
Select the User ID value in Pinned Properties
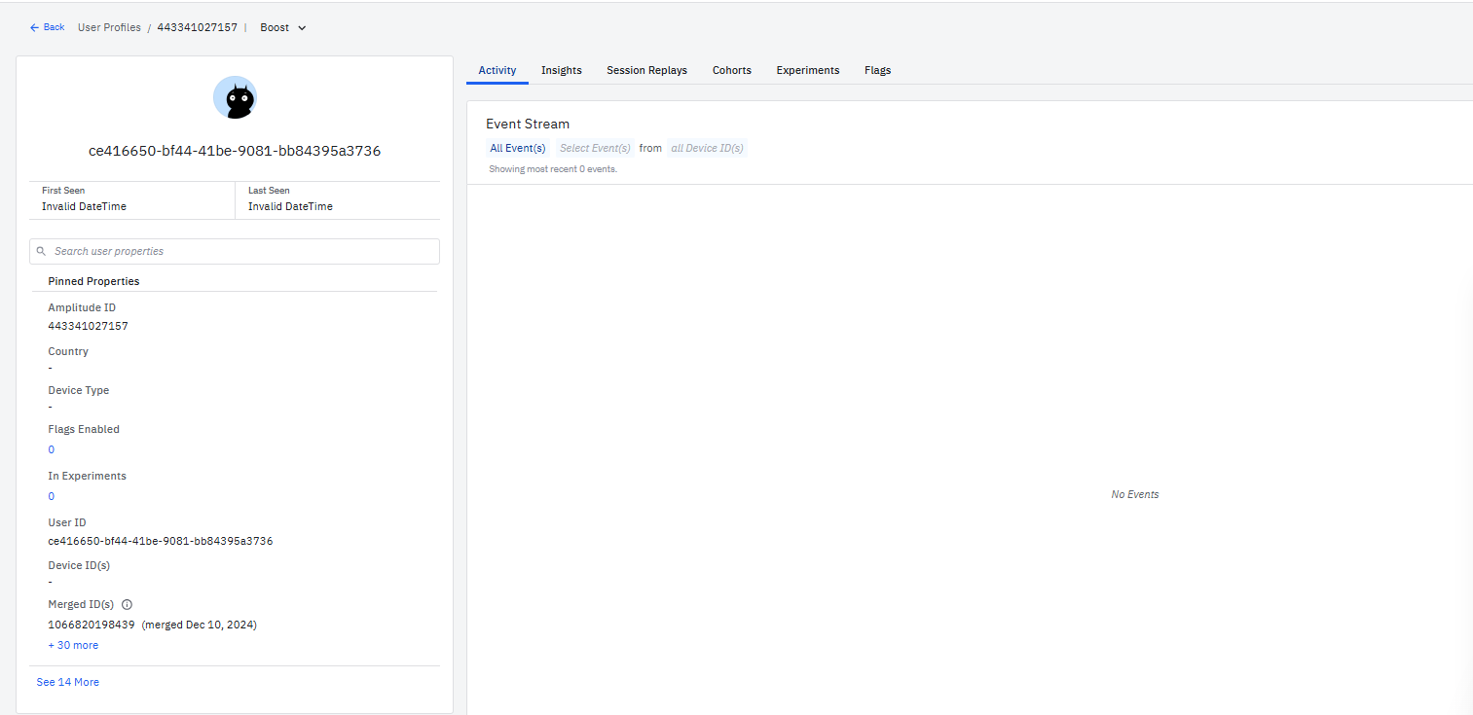tap(161, 541)
